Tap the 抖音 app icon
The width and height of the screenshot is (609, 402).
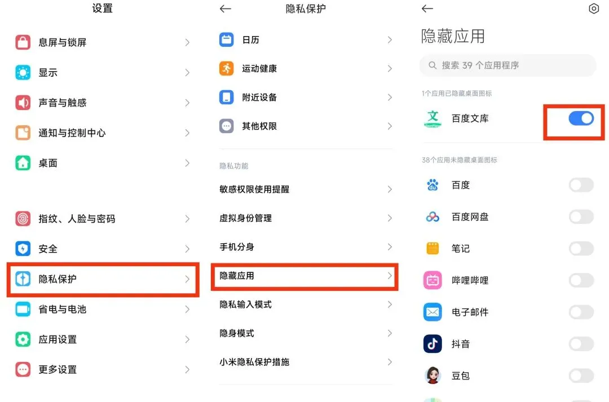433,343
